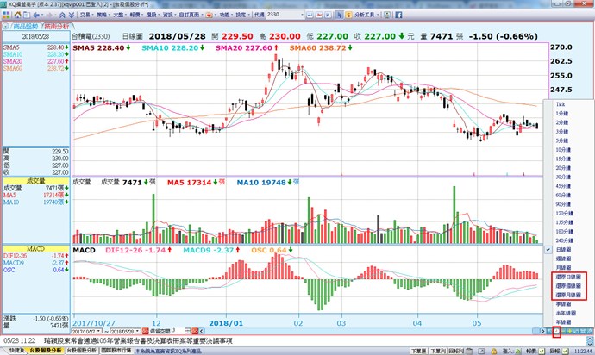Click the scrolling news headline ticker
The image size is (595, 355).
coord(172,341)
